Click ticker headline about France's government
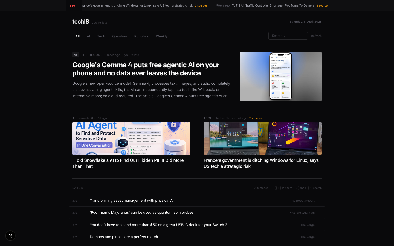This screenshot has height=246, width=394. (x=137, y=5)
